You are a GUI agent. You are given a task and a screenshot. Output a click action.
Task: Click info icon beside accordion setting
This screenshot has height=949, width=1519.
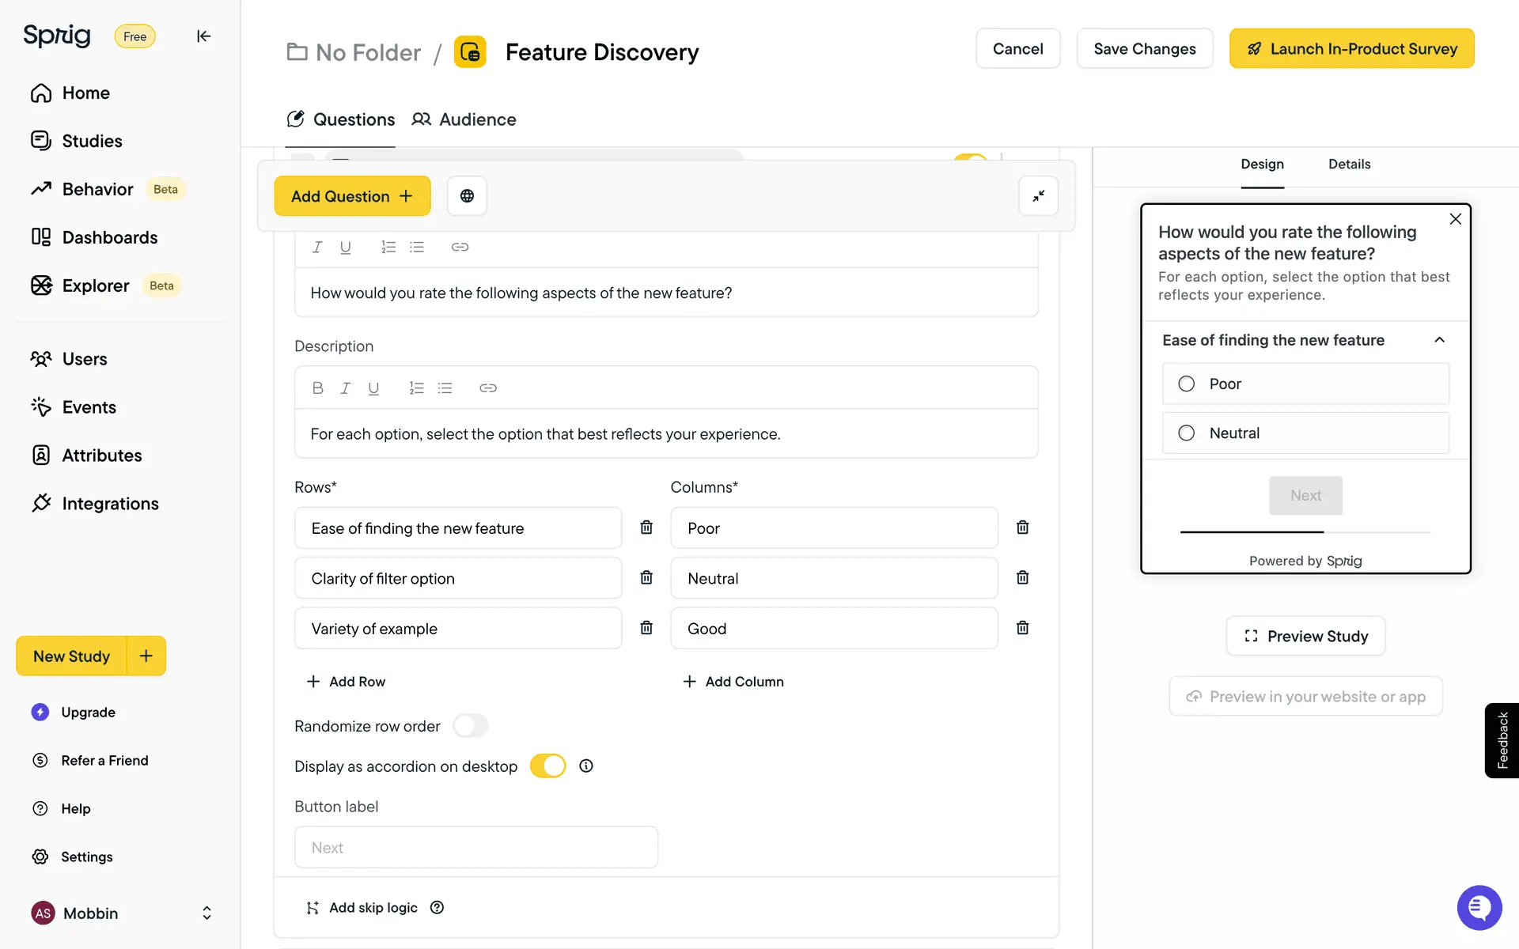coord(585,766)
